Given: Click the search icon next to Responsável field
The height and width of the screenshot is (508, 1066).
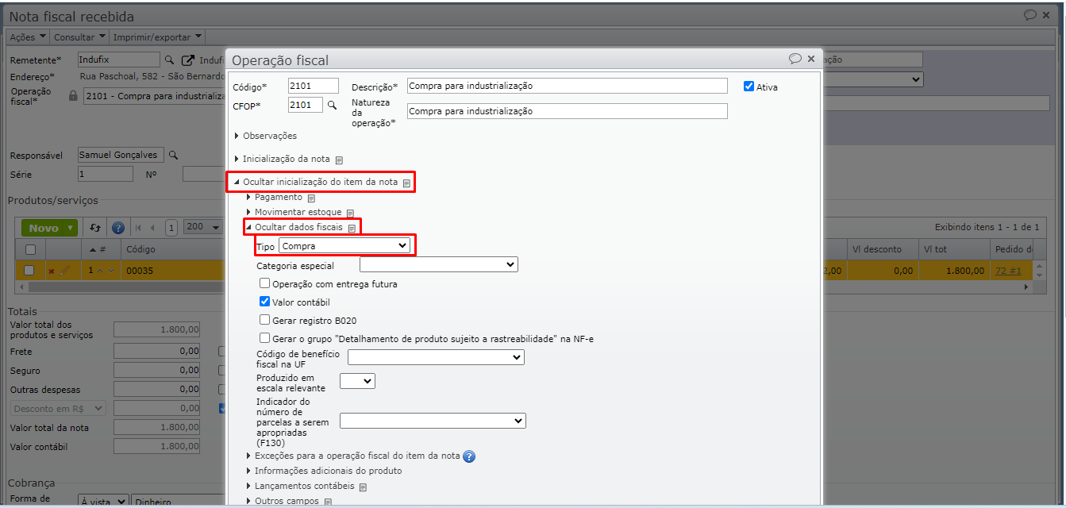Looking at the screenshot, I should tap(173, 156).
